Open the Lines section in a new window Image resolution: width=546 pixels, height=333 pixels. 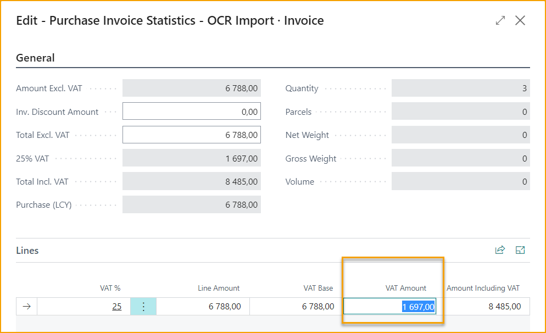[x=521, y=250]
